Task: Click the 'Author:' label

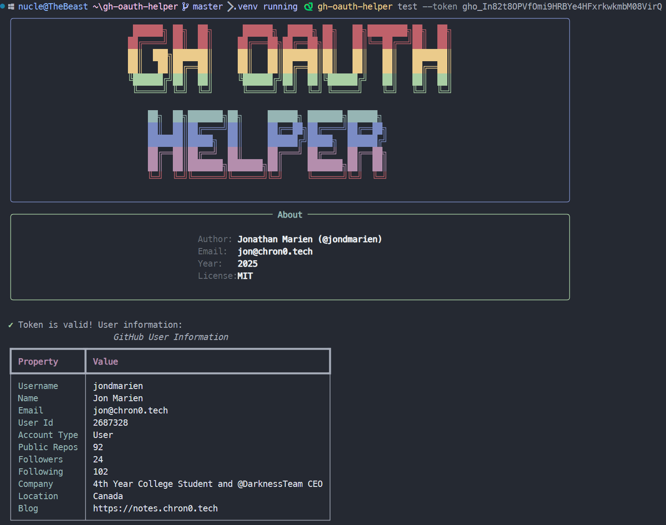Action: pyautogui.click(x=215, y=239)
